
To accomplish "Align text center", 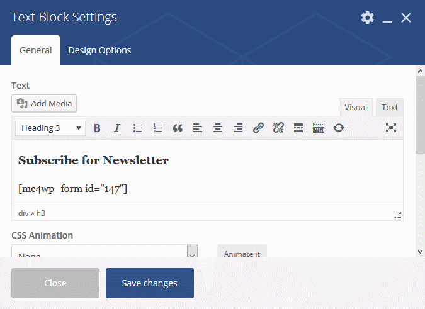I will (x=218, y=128).
